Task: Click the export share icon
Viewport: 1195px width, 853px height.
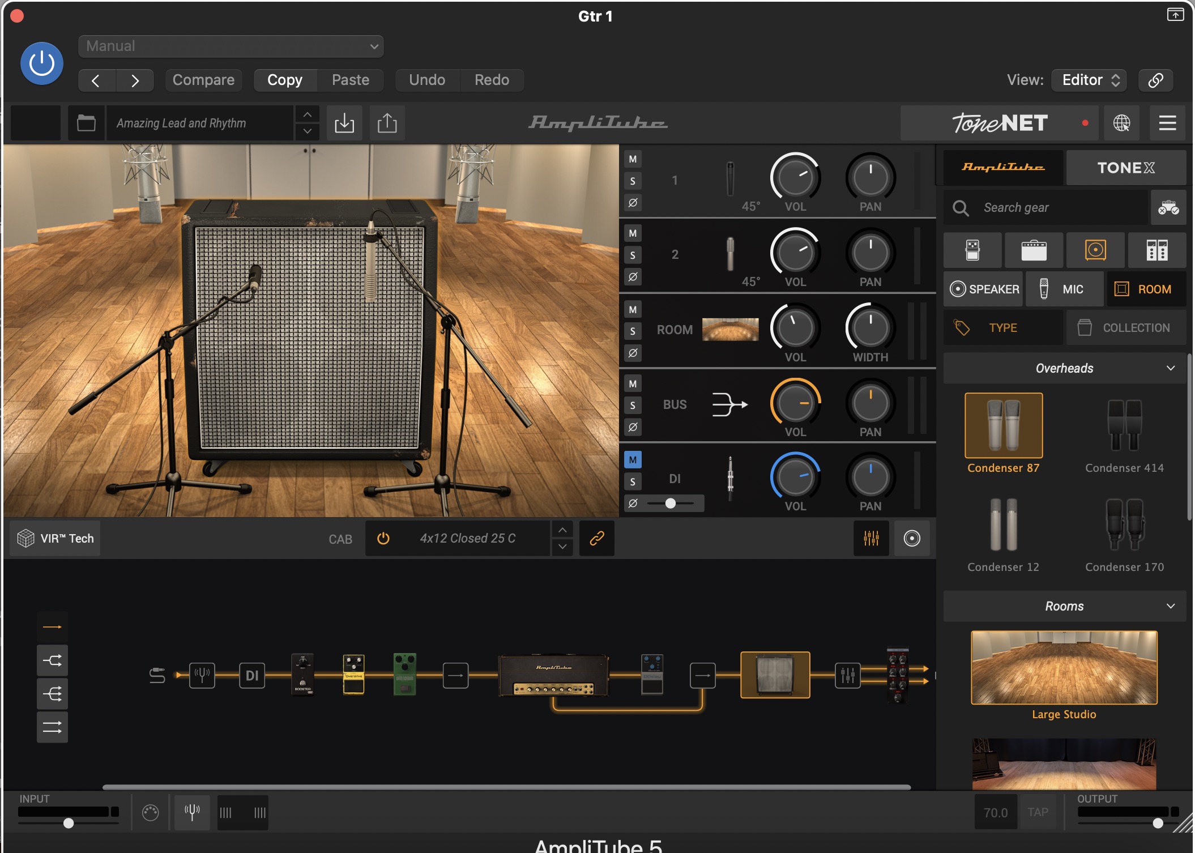Action: [x=387, y=123]
